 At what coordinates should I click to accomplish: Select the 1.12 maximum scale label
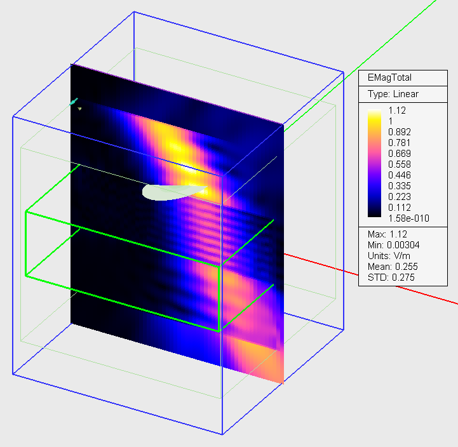point(397,110)
